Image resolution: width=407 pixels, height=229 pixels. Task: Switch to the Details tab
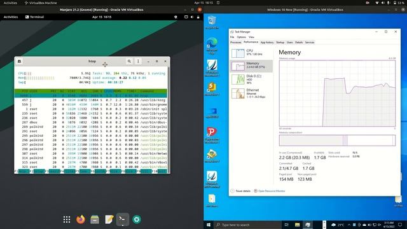tap(299, 43)
